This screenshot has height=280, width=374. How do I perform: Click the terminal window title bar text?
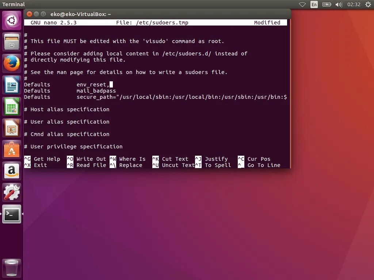(x=81, y=14)
